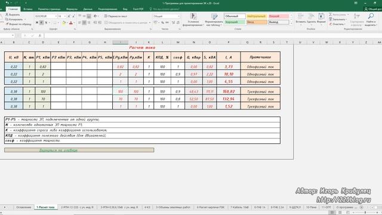Image resolution: width=382 pixels, height=215 pixels.
Task: Increase font size with the larger A icon
Action: (69, 16)
